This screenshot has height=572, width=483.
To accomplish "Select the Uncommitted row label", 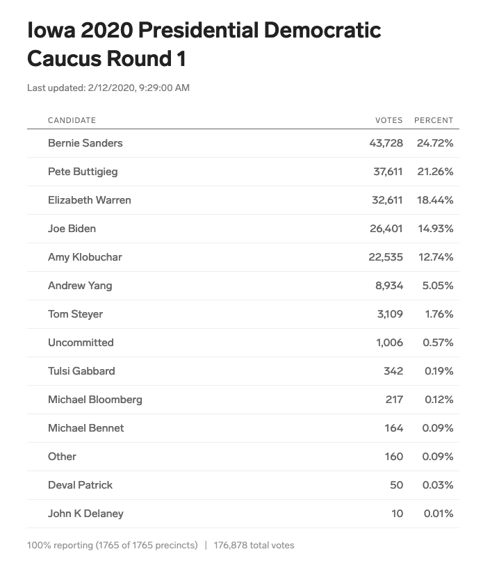I will coord(81,343).
